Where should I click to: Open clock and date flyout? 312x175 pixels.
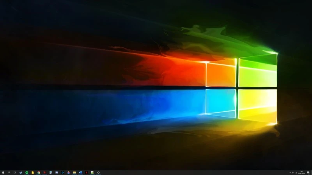[x=301, y=172]
